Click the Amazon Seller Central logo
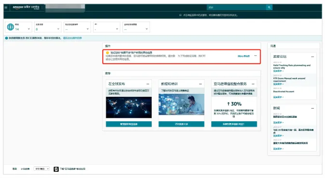This screenshot has height=178, width=325. click(26, 7)
